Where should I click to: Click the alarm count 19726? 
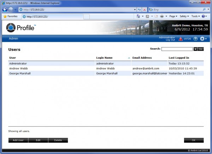tap(187, 39)
